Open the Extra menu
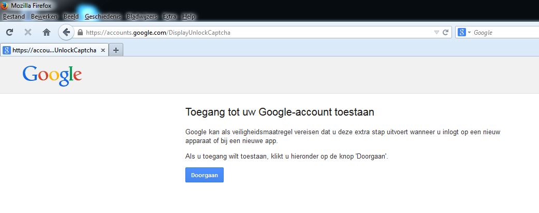Viewport: 539px width, 213px height. 169,17
